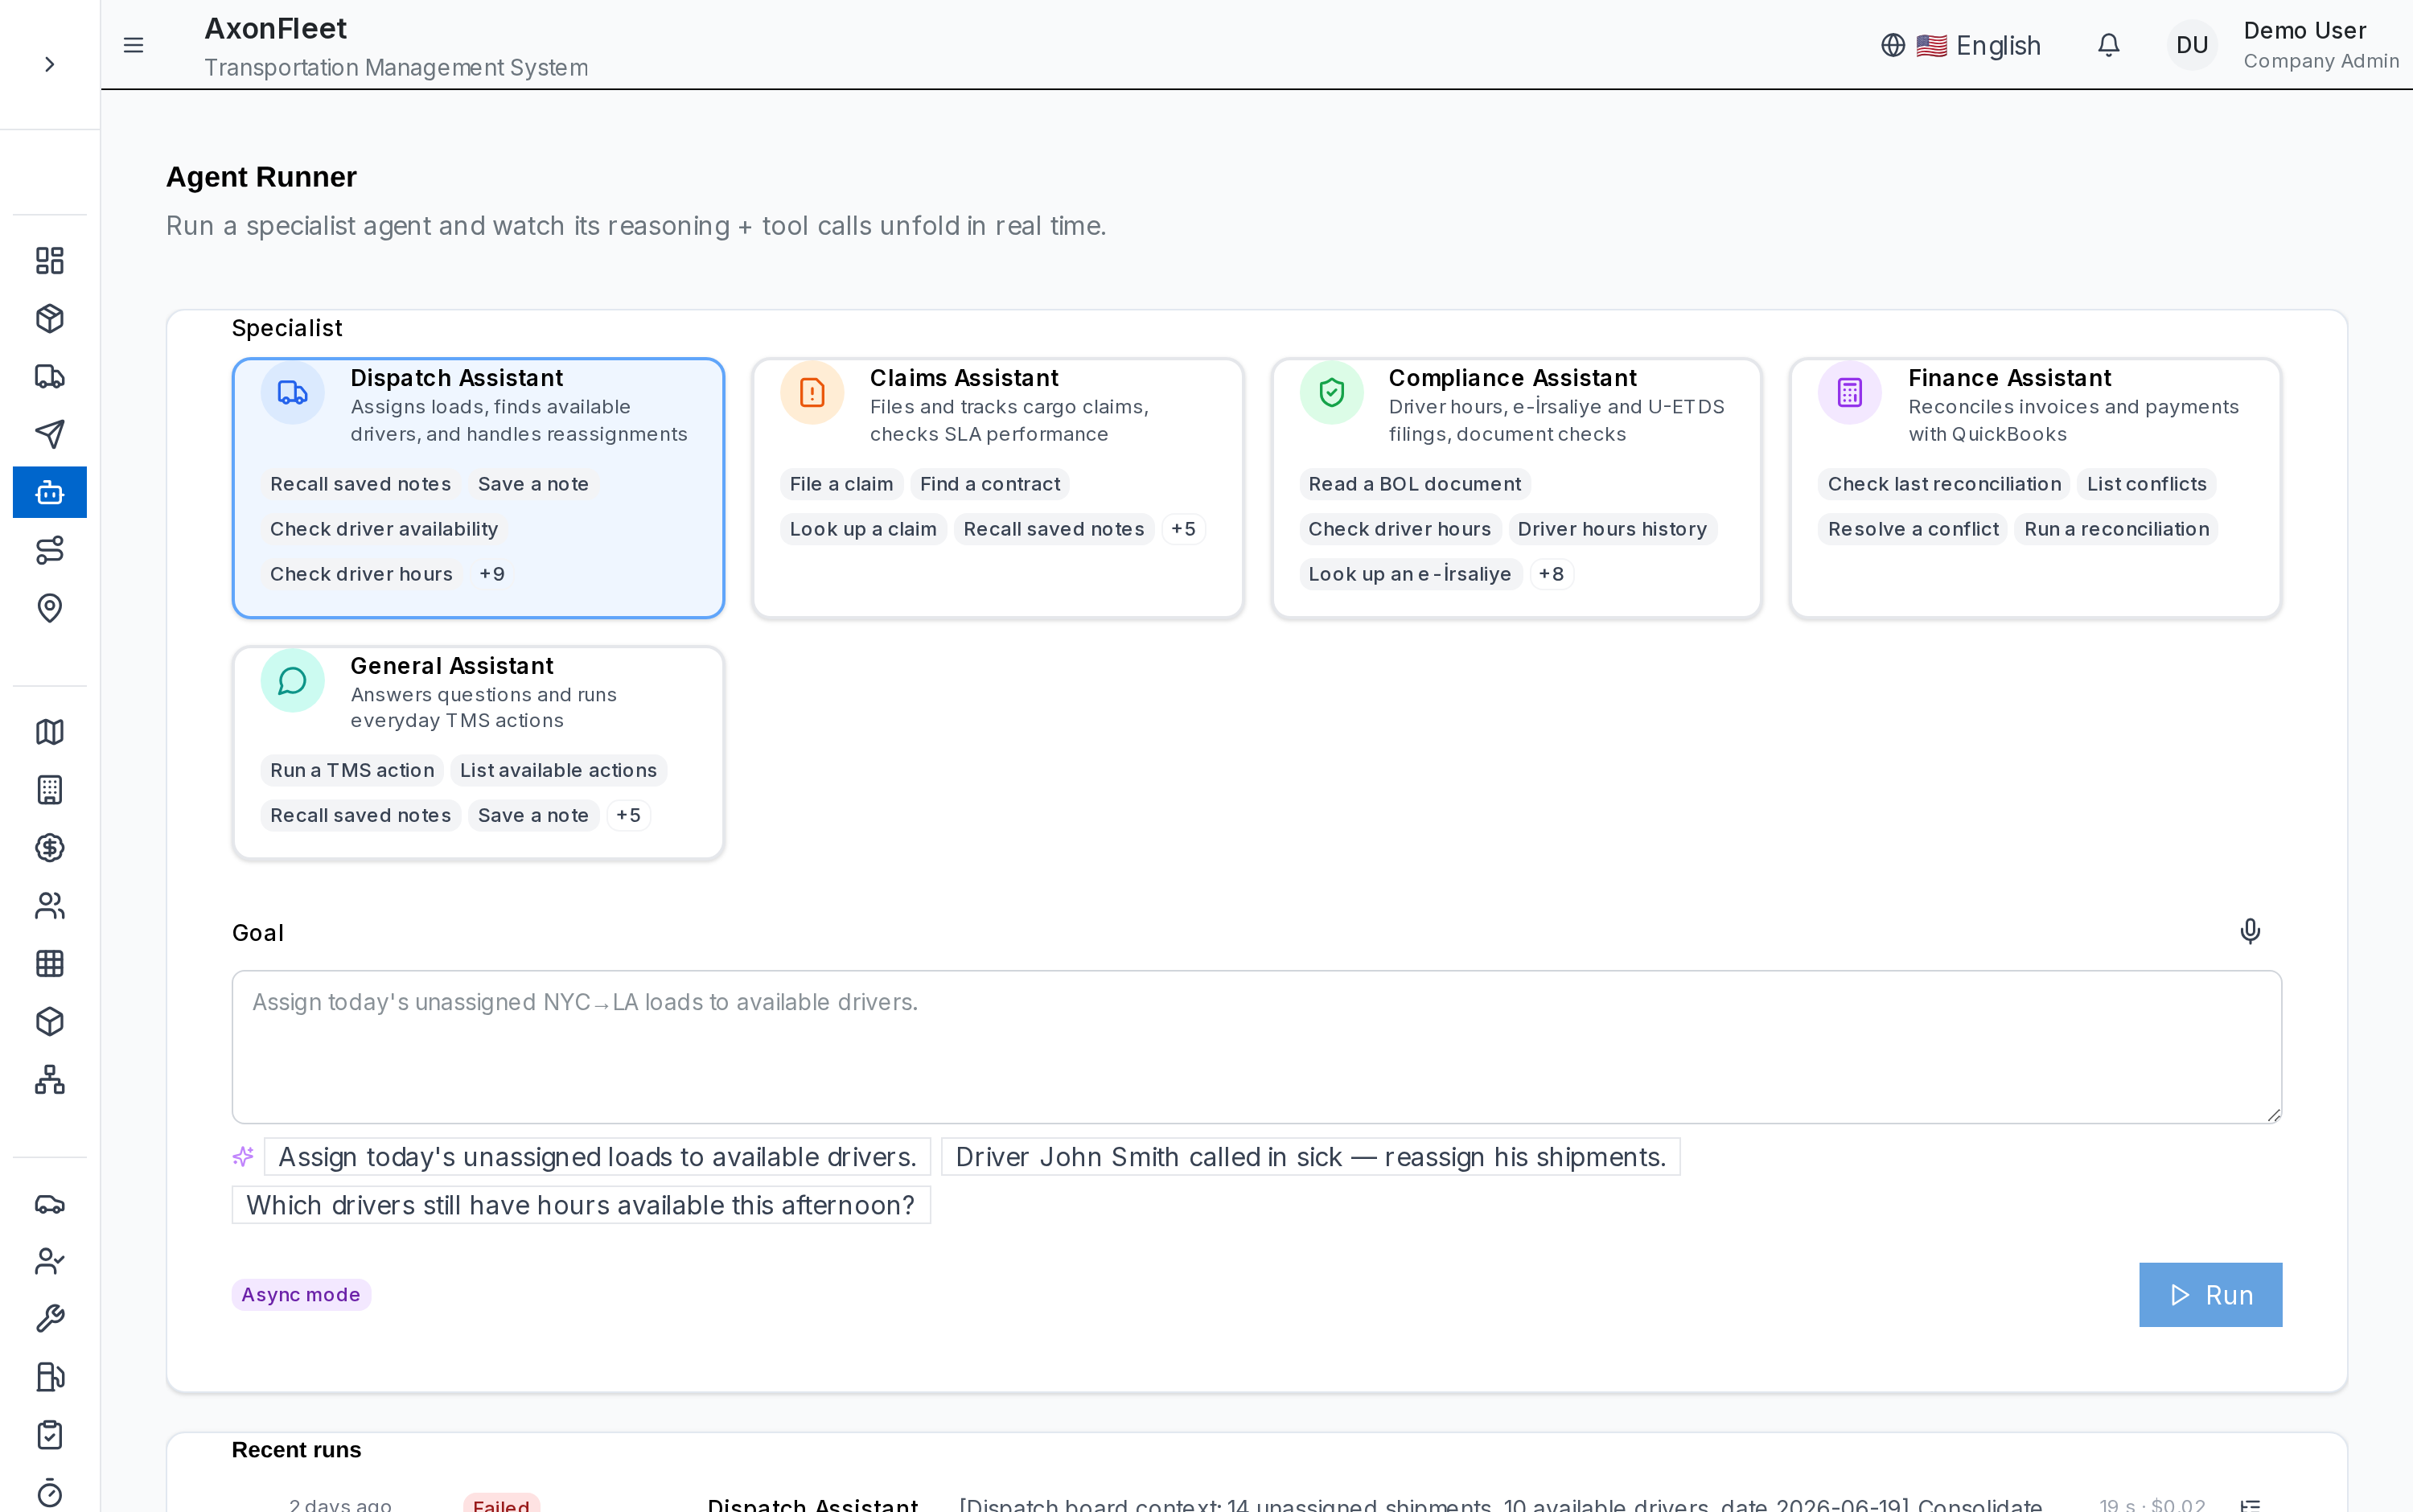
Task: Open the user-check driver sidebar icon
Action: click(x=49, y=1262)
